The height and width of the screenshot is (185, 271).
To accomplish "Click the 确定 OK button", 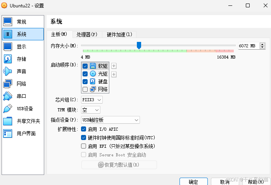I will point(193,182).
